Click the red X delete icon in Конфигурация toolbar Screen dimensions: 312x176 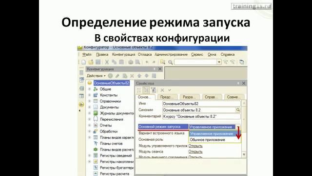point(132,76)
